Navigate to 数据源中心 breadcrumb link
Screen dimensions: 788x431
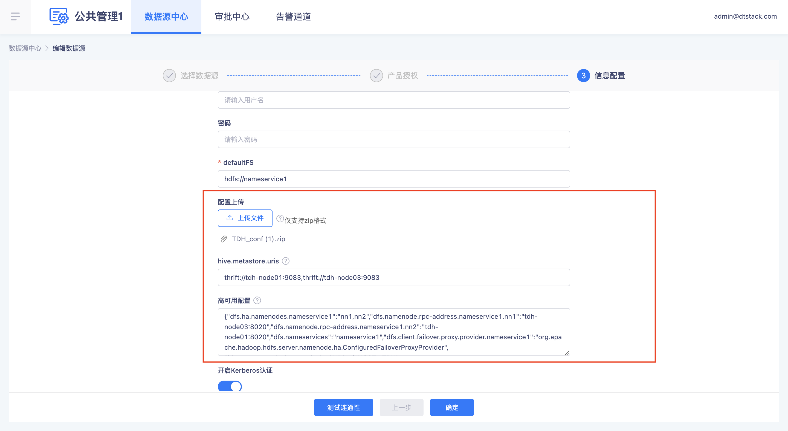click(x=25, y=48)
